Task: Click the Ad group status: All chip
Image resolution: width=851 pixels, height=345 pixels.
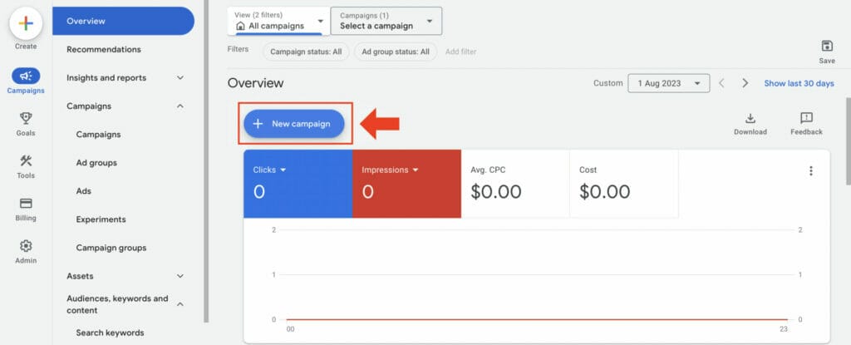Action: point(396,52)
